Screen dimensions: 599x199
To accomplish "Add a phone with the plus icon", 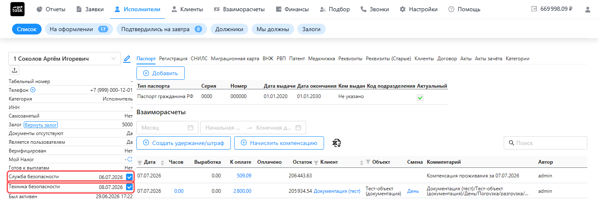I will click(x=33, y=90).
